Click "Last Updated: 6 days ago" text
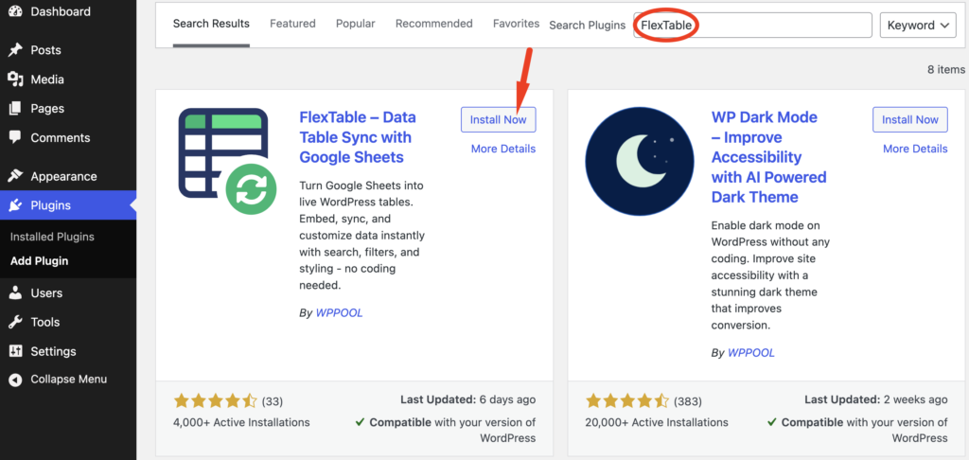This screenshot has width=969, height=460. coord(467,400)
